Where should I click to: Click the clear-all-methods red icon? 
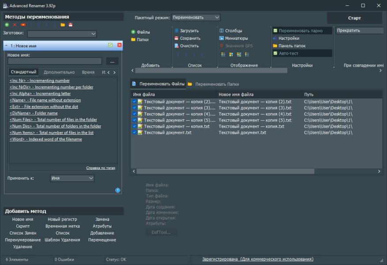tap(23, 25)
